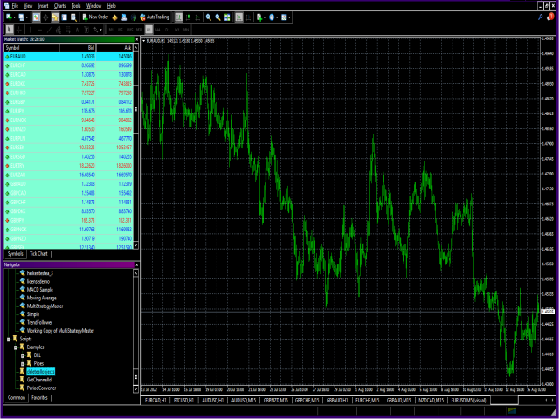
Task: Open the New Order dialog
Action: coord(95,17)
